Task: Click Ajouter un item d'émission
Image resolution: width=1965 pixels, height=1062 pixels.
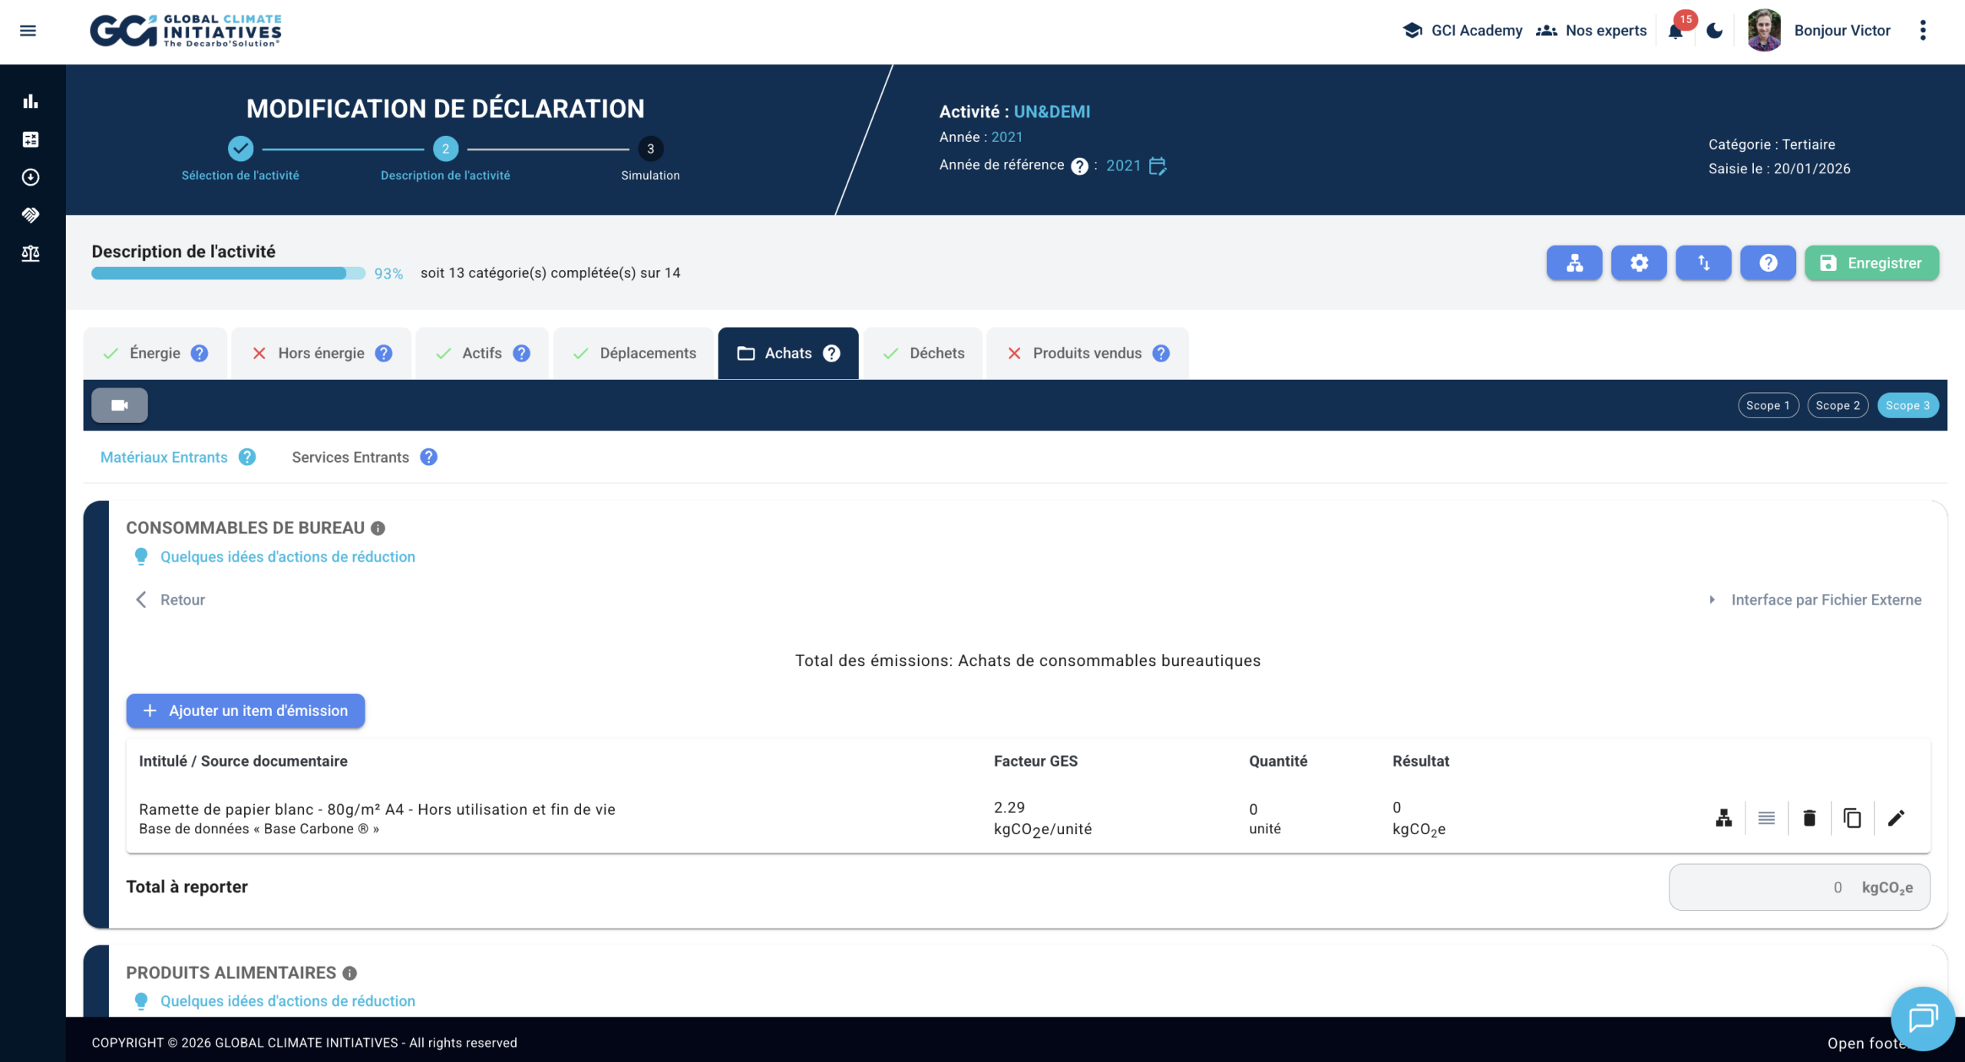Action: coord(246,711)
